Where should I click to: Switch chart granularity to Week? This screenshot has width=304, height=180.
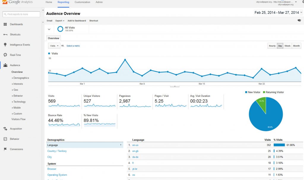[287, 46]
